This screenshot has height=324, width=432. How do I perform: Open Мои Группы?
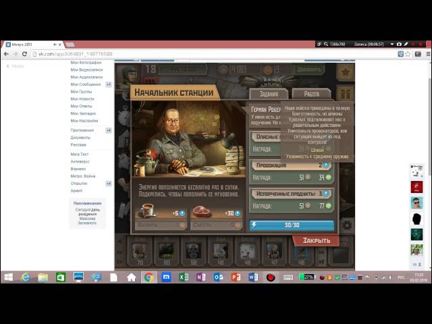(81, 92)
